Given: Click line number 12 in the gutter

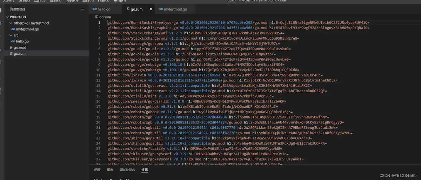Looking at the screenshot, I should [99, 80].
